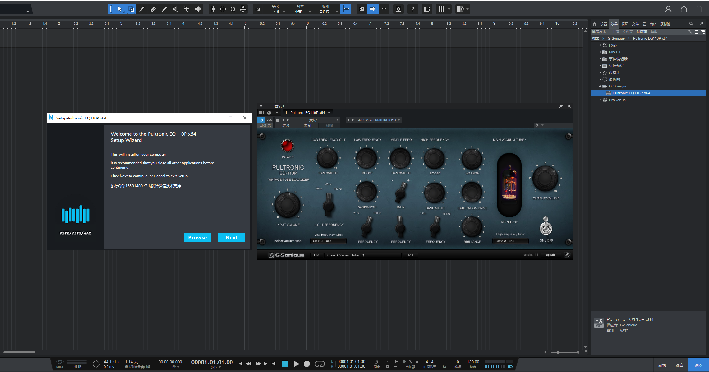
Task: Open the plugin settings gear icon
Action: tap(537, 125)
